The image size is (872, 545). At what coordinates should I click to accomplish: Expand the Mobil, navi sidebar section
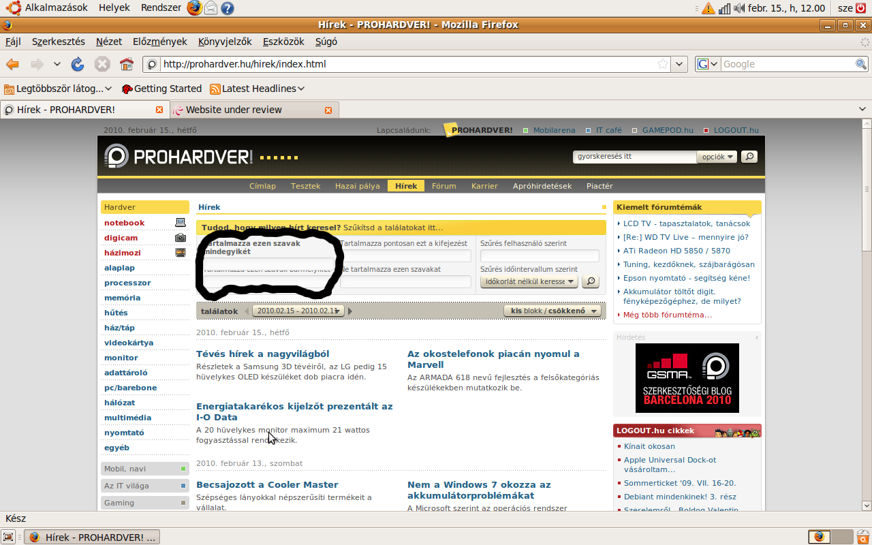(145, 469)
